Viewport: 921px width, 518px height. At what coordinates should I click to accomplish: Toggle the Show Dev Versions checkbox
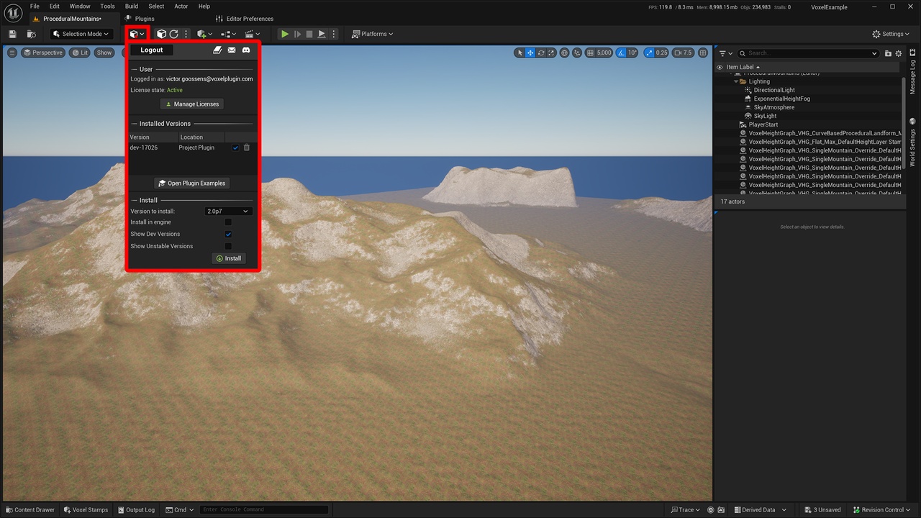(x=228, y=234)
